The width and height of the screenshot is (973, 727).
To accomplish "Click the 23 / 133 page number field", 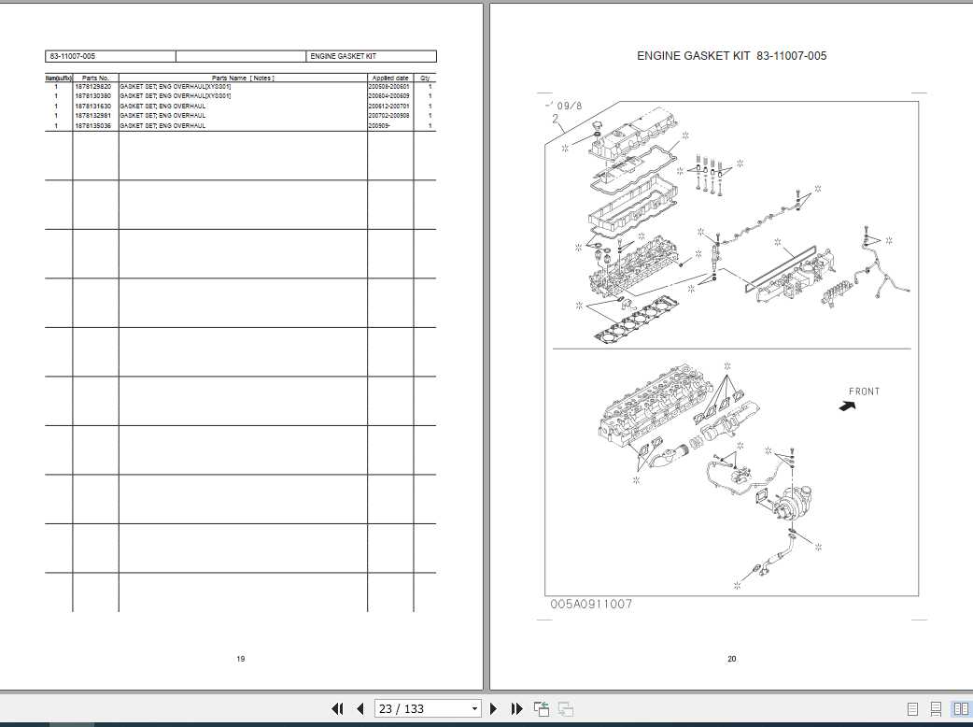I will click(x=422, y=708).
